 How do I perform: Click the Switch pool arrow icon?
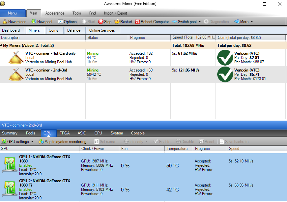click(x=175, y=22)
